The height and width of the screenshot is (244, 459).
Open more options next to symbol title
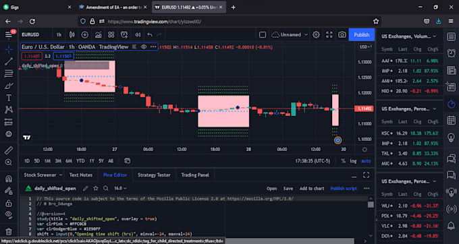tap(153, 47)
